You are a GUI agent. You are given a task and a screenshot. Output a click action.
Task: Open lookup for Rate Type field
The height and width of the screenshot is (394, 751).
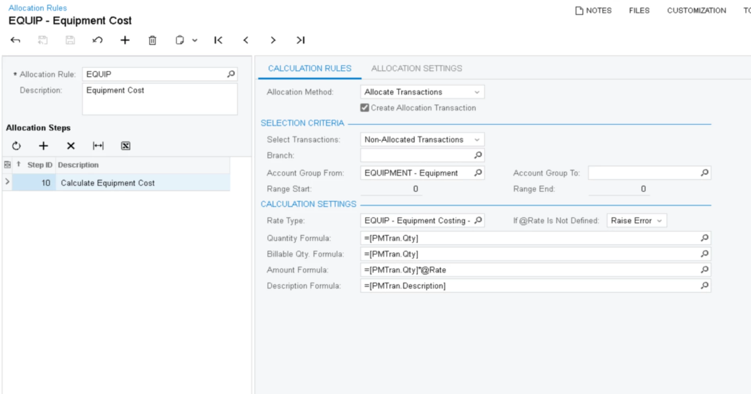click(x=478, y=220)
